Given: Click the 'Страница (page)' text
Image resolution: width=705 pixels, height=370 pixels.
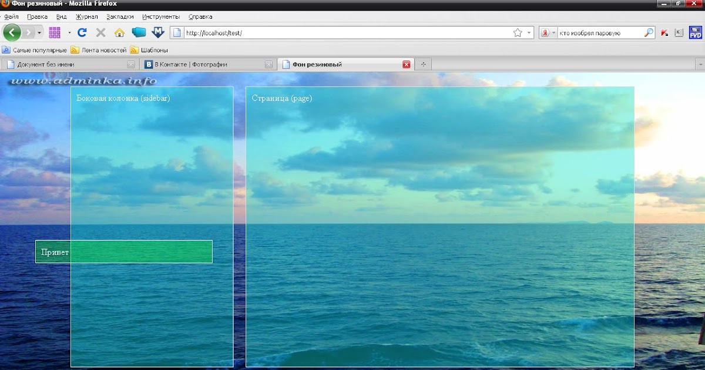Looking at the screenshot, I should pos(282,98).
